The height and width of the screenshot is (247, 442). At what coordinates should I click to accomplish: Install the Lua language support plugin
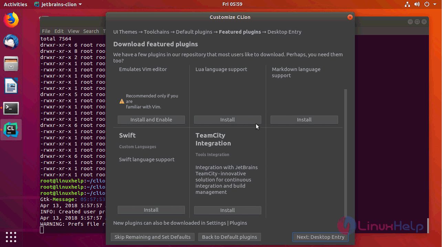(228, 120)
